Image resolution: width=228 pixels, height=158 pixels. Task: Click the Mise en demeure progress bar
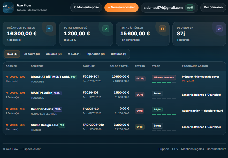pyautogui.click(x=164, y=82)
